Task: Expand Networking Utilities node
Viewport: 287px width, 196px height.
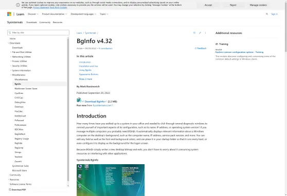Action: coord(11,56)
